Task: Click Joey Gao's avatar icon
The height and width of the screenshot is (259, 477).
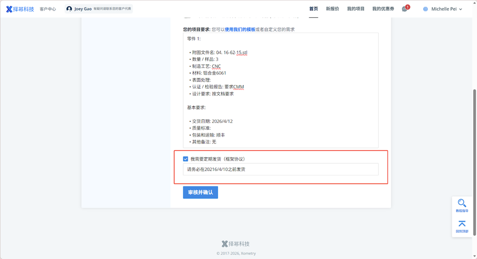Action: point(69,9)
